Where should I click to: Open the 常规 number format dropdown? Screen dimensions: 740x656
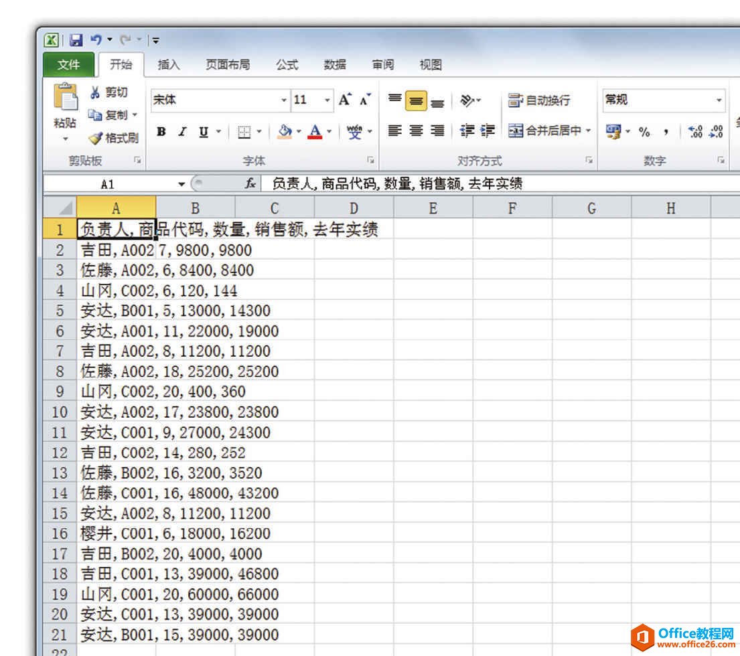[719, 100]
